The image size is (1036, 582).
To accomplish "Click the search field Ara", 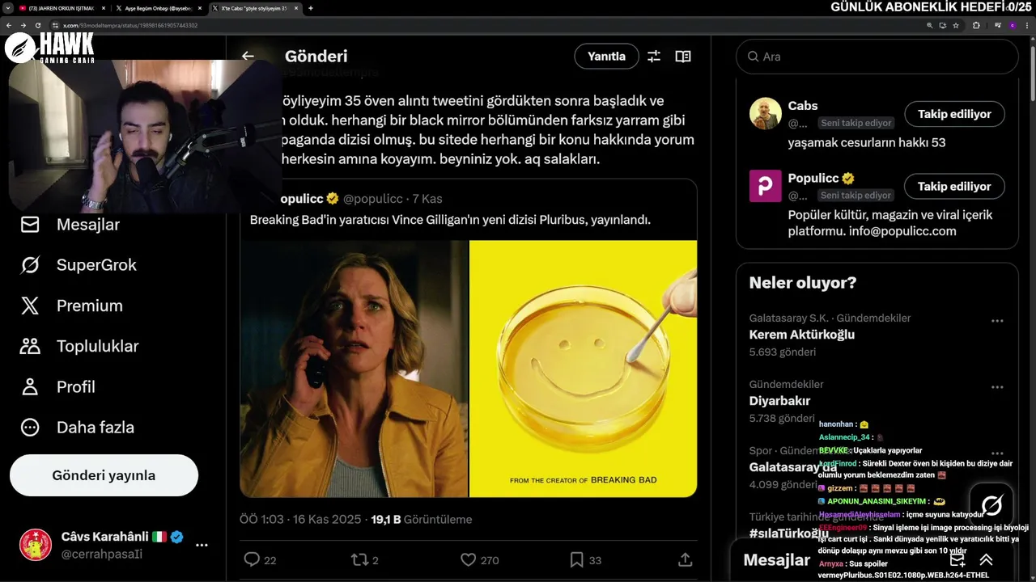I will coord(877,57).
